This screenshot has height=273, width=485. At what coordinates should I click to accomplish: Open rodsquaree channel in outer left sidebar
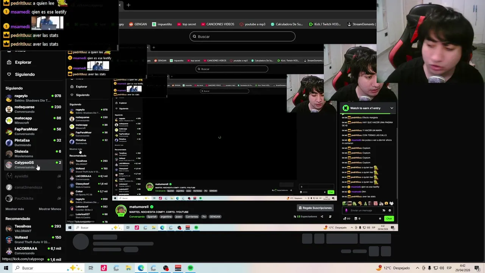(33, 109)
